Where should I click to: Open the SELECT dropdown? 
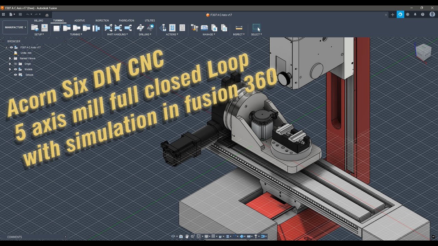pyautogui.click(x=256, y=35)
